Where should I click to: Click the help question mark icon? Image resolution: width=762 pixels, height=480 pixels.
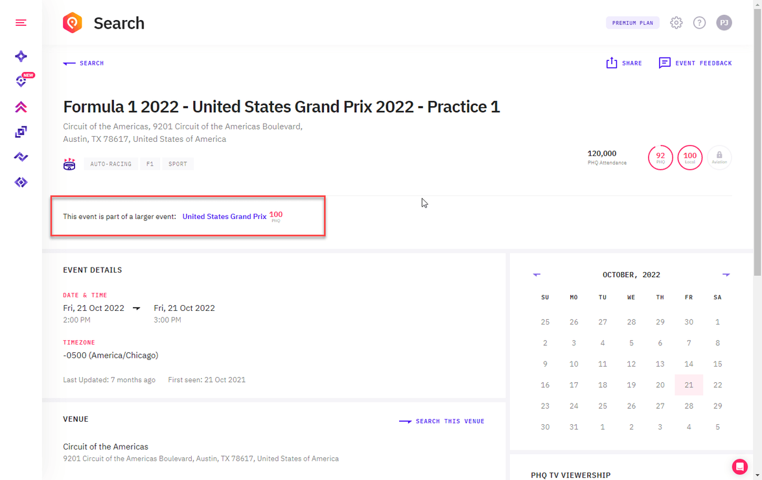coord(699,23)
